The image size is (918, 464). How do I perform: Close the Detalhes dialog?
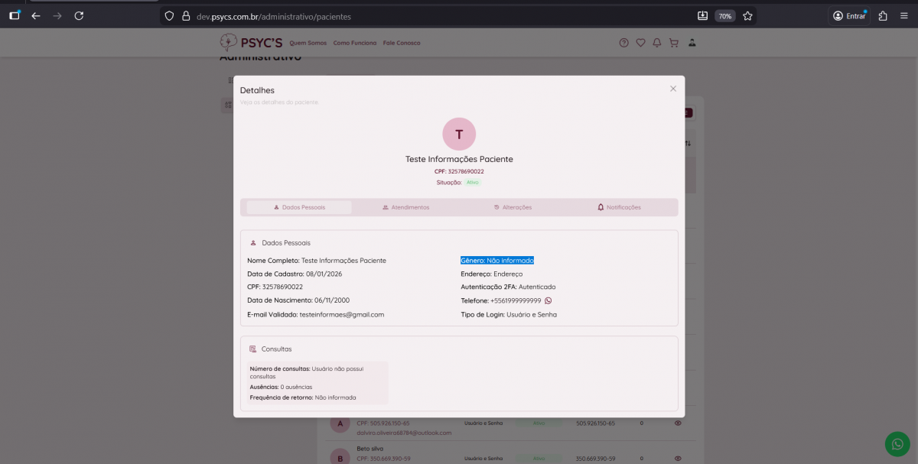point(673,89)
